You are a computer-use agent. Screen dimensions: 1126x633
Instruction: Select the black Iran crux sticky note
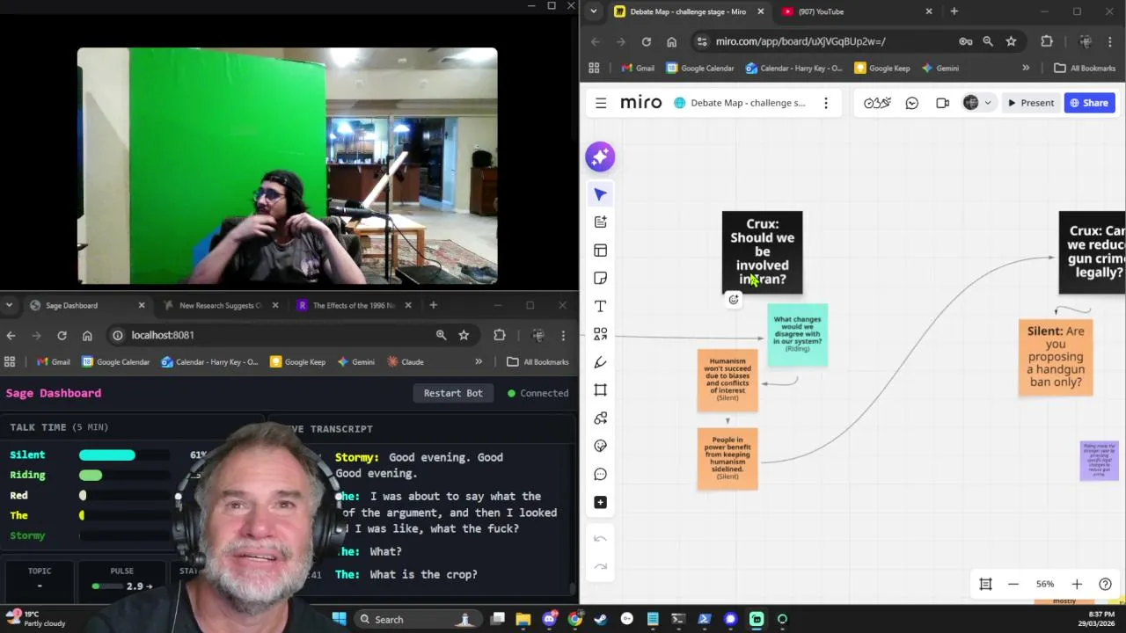tap(763, 251)
